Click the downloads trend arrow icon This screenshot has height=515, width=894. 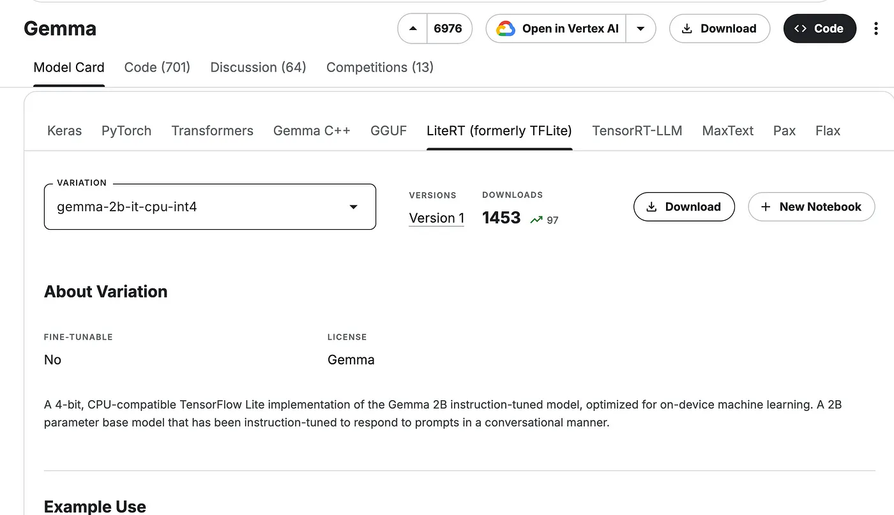pyautogui.click(x=536, y=220)
